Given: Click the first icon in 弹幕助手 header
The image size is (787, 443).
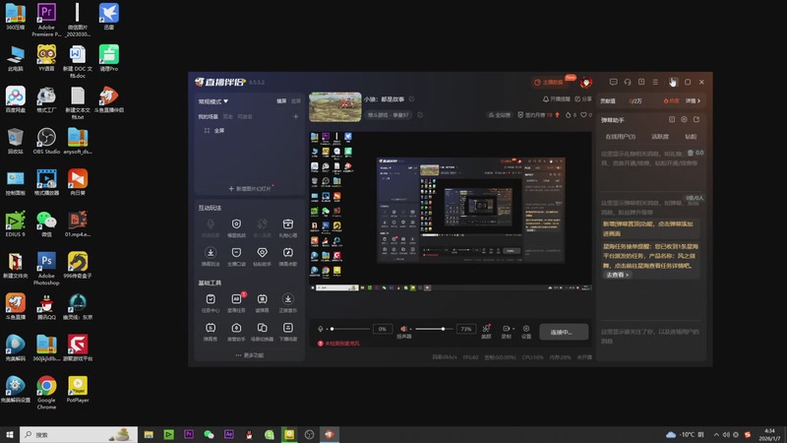Looking at the screenshot, I should click(672, 119).
